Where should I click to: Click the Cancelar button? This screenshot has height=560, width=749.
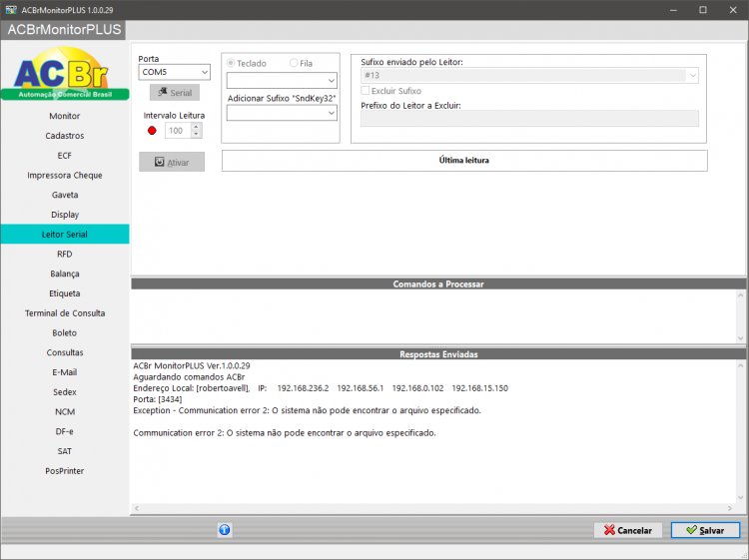[628, 530]
